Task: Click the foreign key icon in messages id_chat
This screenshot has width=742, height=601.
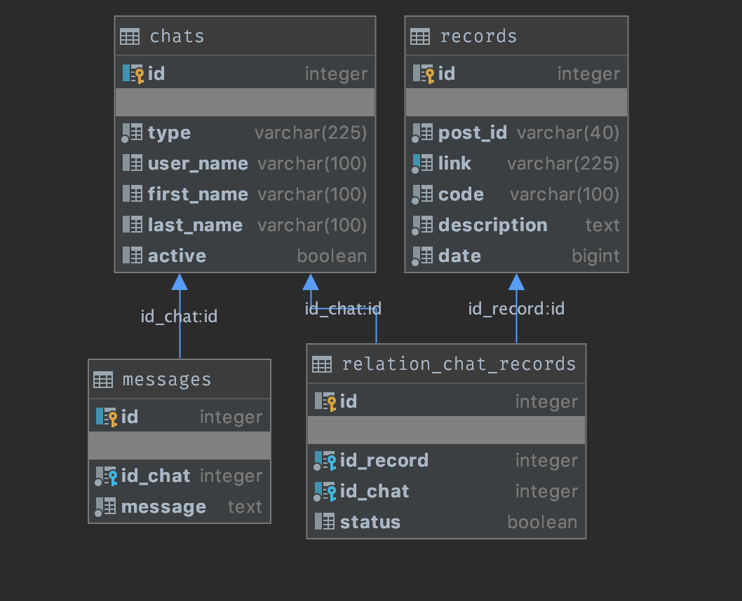Action: (107, 476)
